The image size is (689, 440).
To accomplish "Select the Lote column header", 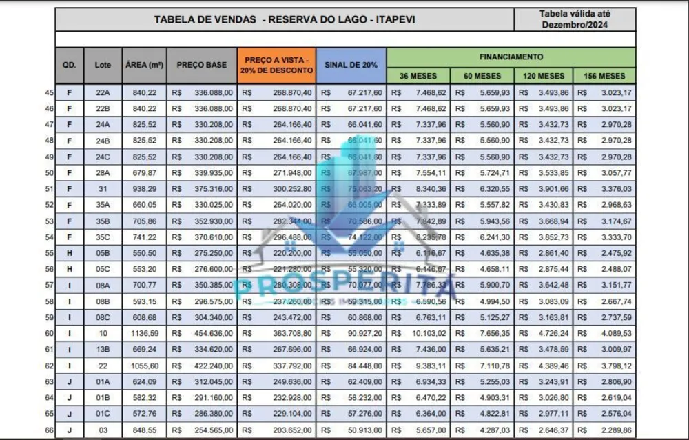I will pyautogui.click(x=103, y=65).
